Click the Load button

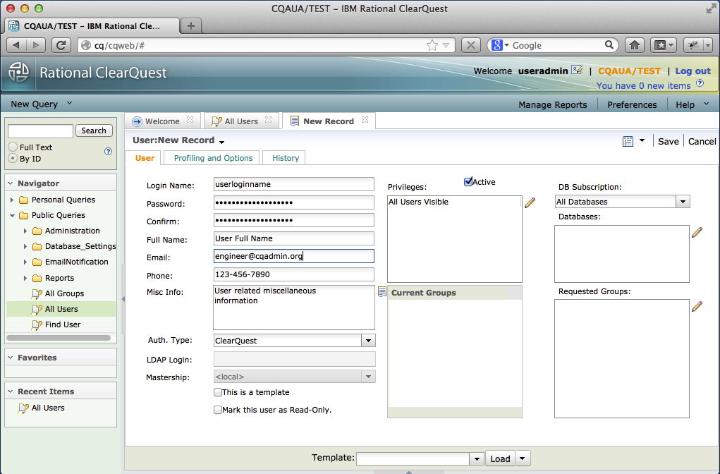pos(500,458)
